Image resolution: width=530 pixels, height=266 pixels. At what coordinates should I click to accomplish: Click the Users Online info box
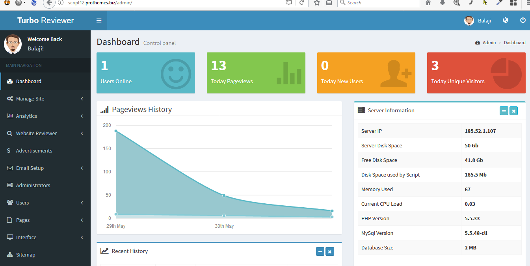pos(146,73)
